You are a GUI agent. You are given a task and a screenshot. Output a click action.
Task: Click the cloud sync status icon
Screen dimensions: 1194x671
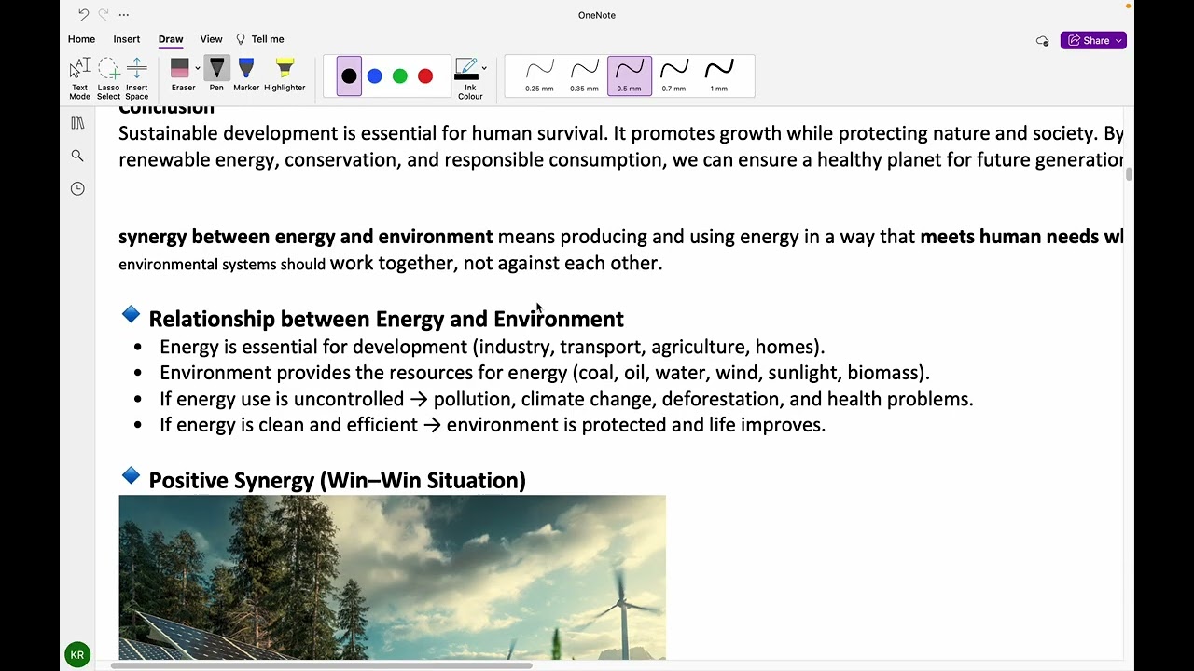(x=1042, y=41)
